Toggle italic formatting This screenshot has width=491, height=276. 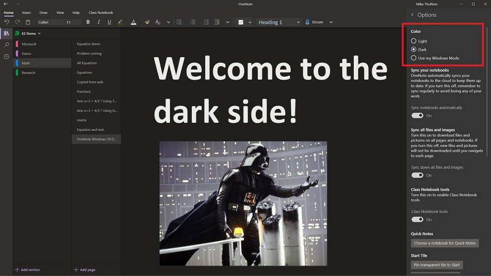click(99, 22)
